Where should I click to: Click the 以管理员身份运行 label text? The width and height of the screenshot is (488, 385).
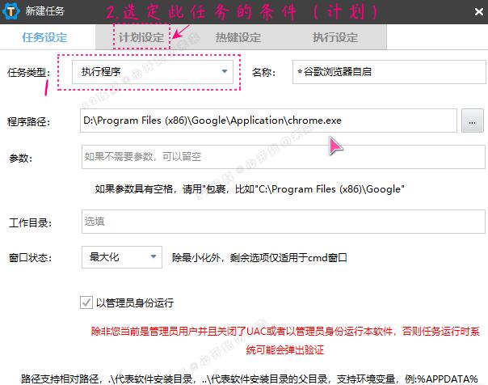(135, 302)
